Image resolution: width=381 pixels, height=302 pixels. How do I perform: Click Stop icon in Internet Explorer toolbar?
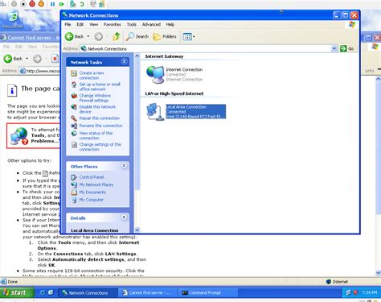[x=55, y=59]
